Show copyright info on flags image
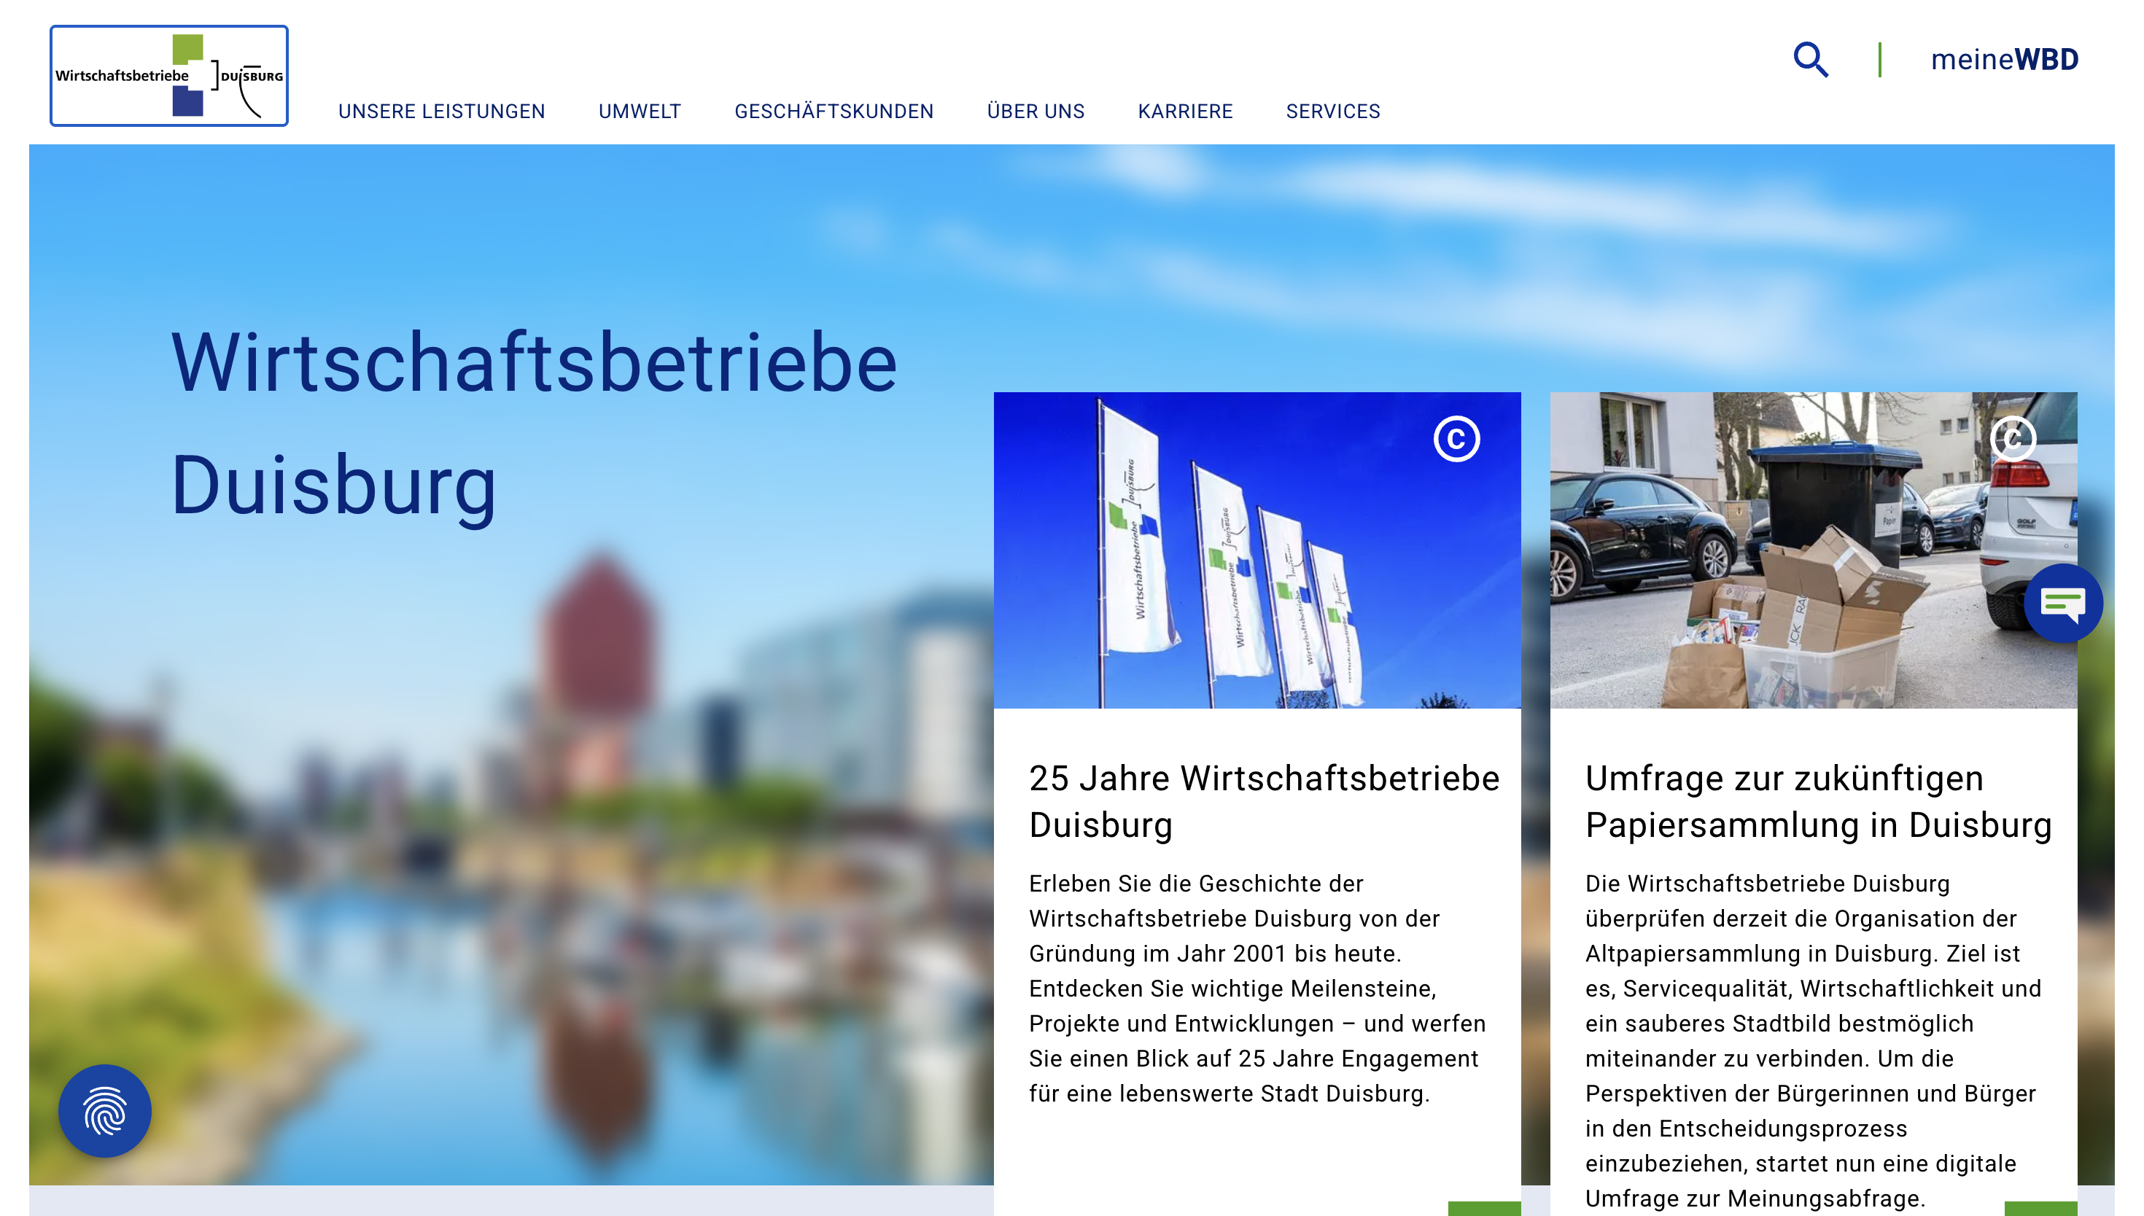The image size is (2144, 1216). click(x=1456, y=438)
